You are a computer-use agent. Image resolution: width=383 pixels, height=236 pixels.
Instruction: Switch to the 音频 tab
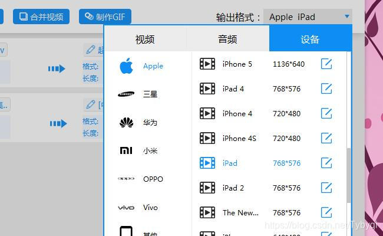point(227,39)
